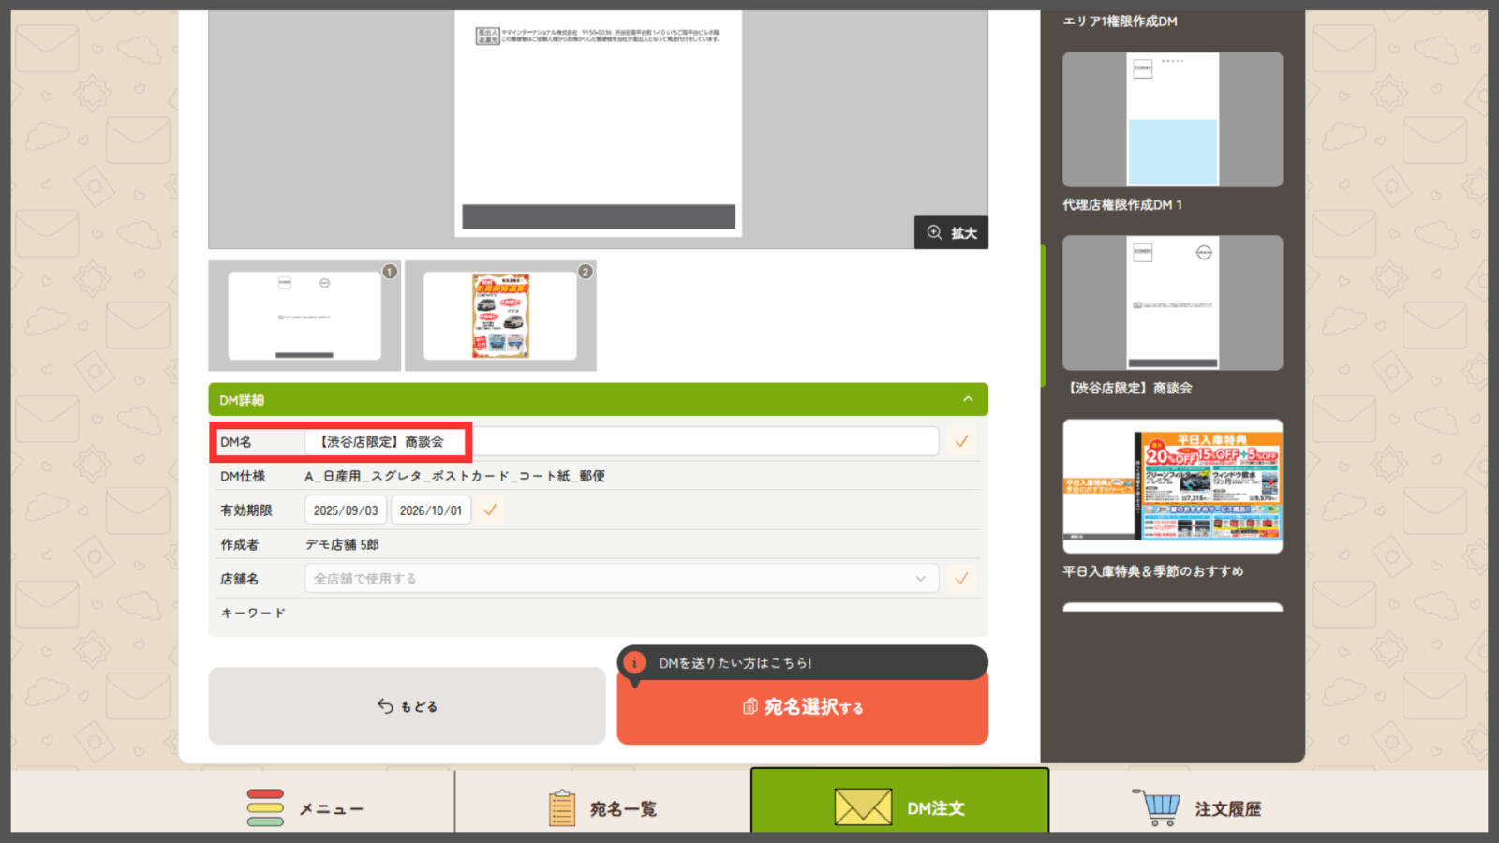This screenshot has height=843, width=1499.
Task: Click the shopping cart order history icon
Action: click(1157, 806)
